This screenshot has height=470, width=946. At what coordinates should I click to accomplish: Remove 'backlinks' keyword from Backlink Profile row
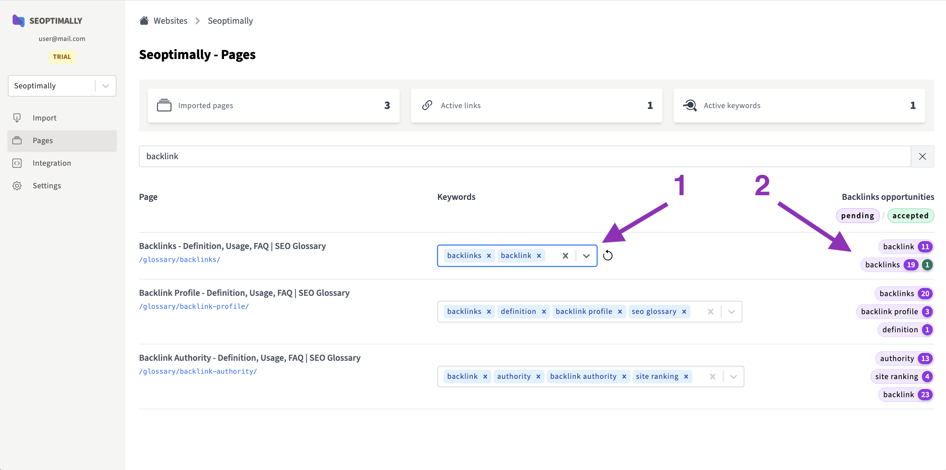pos(489,312)
